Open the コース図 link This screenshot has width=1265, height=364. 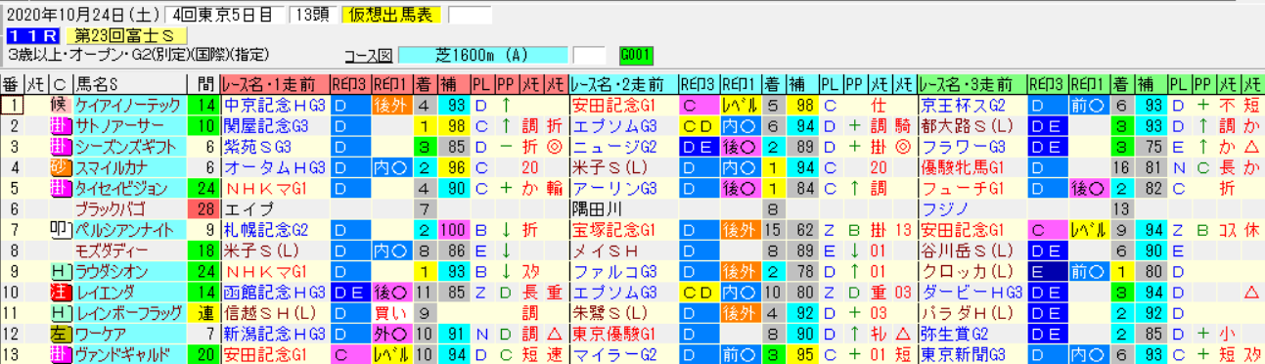[368, 56]
